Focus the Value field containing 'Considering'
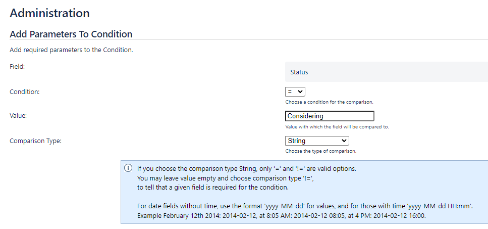 [x=330, y=116]
